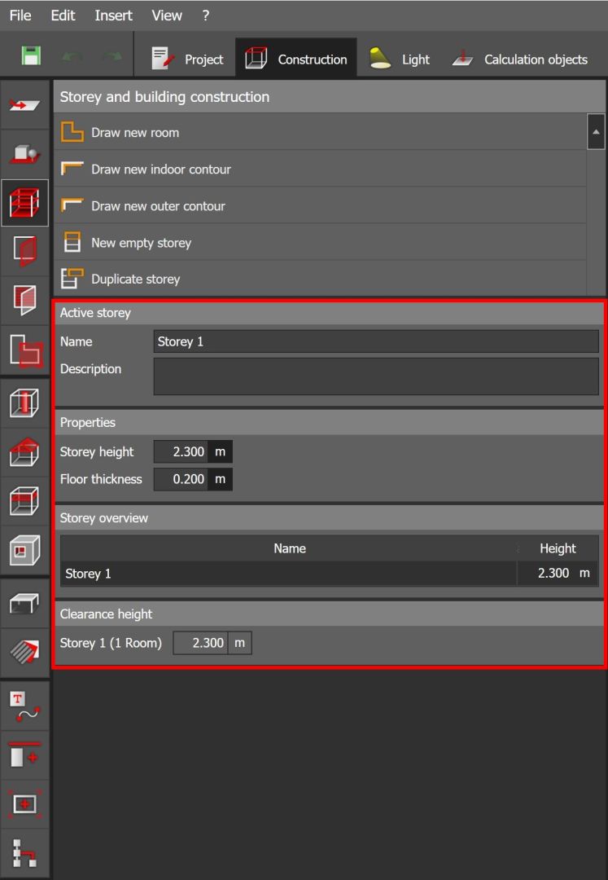Select the striped materials swatch sidebar icon

24,652
